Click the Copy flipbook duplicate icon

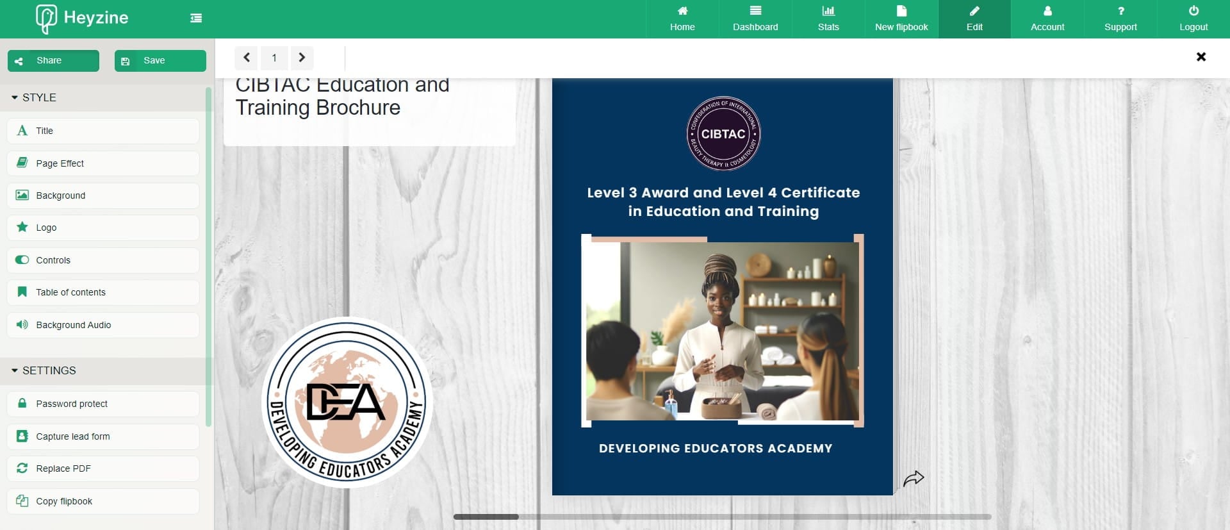[x=22, y=501]
